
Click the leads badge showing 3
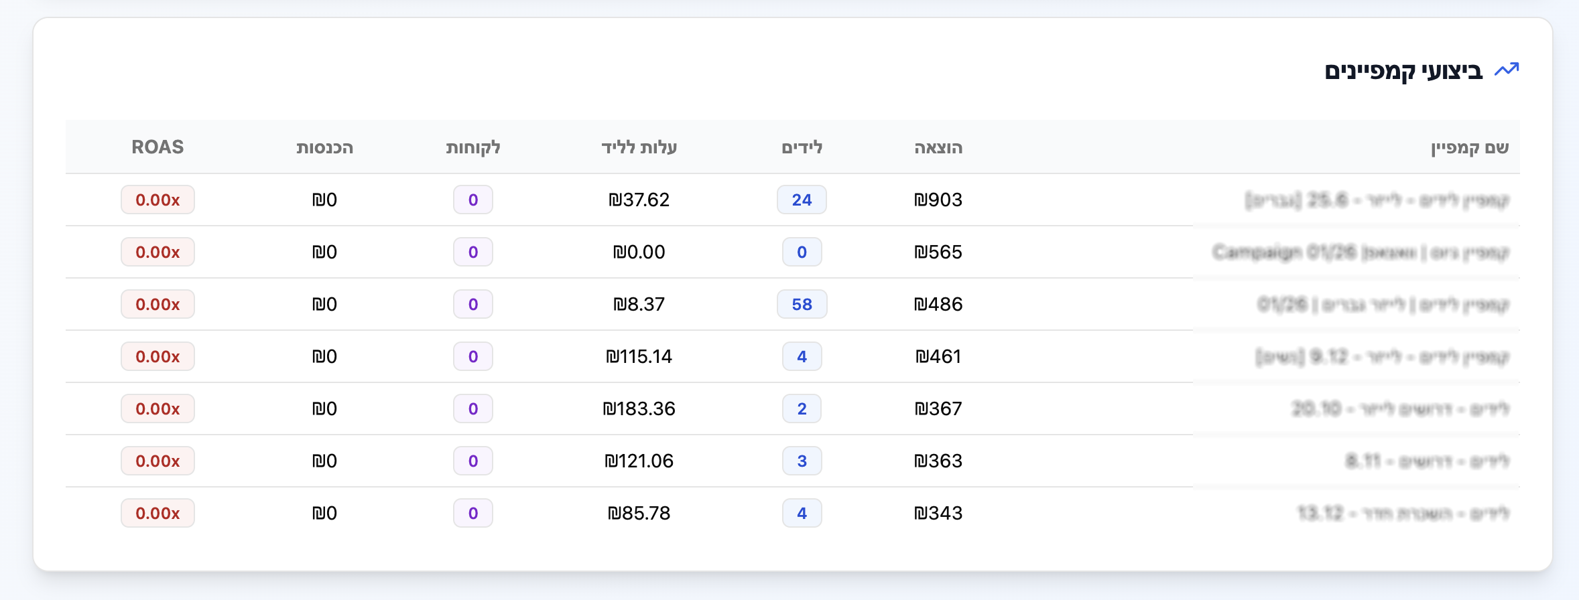coord(802,461)
